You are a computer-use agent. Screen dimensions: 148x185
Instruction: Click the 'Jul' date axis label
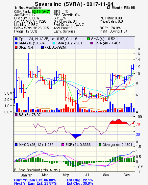point(87,175)
